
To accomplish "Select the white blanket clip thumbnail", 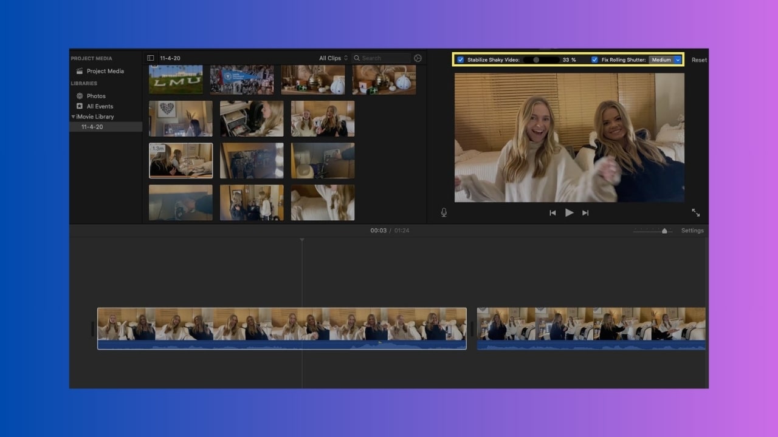I will (x=323, y=202).
